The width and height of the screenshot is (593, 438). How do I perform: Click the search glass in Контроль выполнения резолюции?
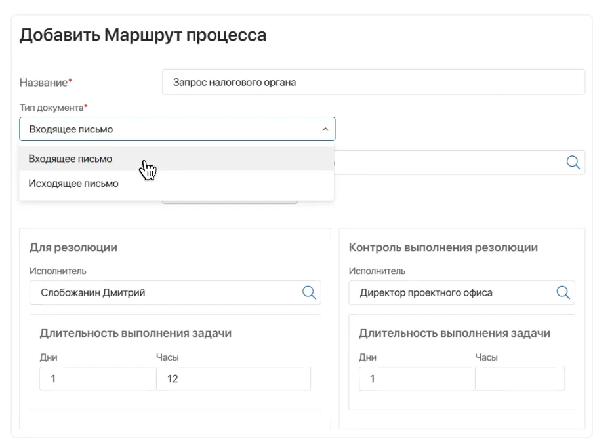click(x=563, y=292)
